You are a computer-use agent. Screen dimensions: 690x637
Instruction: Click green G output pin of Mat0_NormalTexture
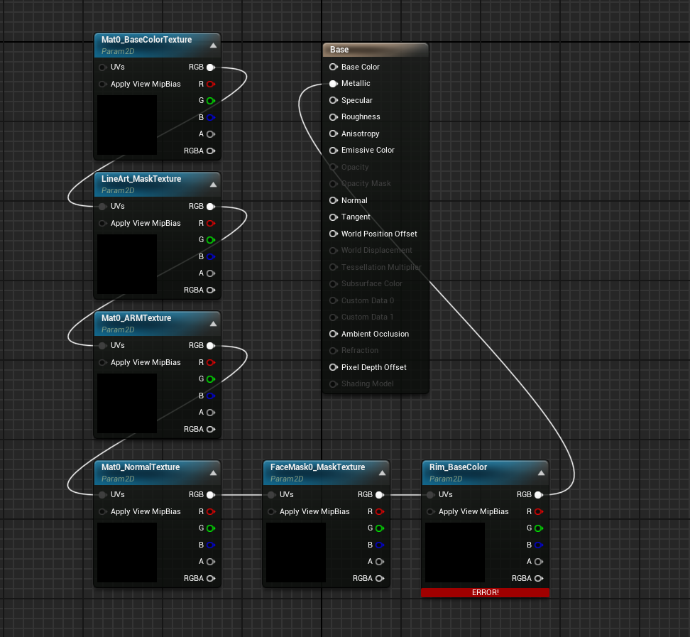tap(211, 528)
